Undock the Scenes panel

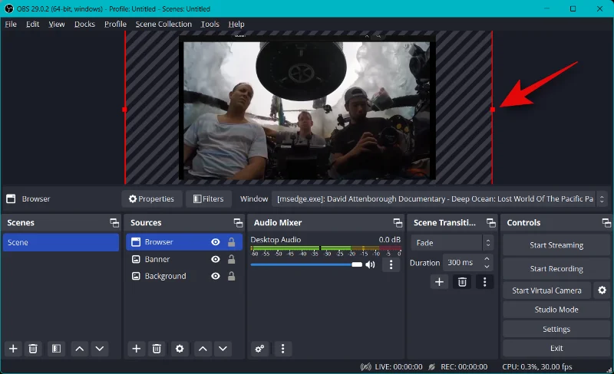114,222
